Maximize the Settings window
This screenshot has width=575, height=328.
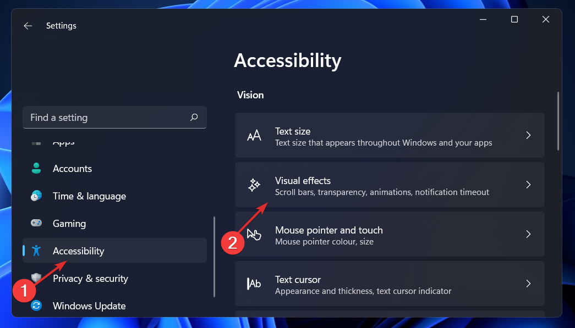(514, 19)
